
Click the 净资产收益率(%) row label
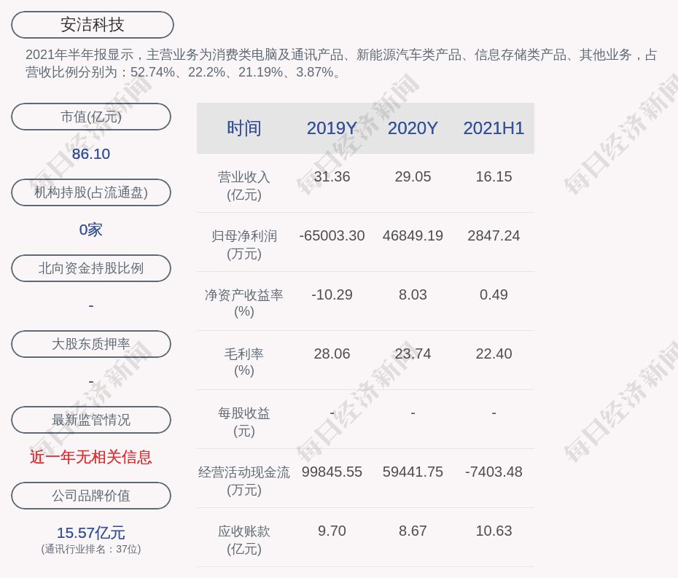[x=244, y=303]
